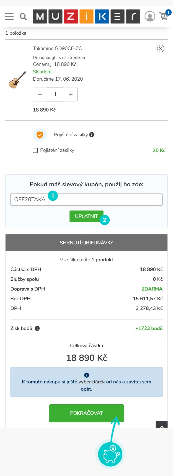
Task: Remove Takamine GD90CE-ZC from cart
Action: [x=161, y=49]
